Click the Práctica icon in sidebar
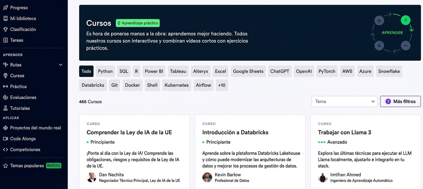The image size is (423, 189). coord(6,87)
